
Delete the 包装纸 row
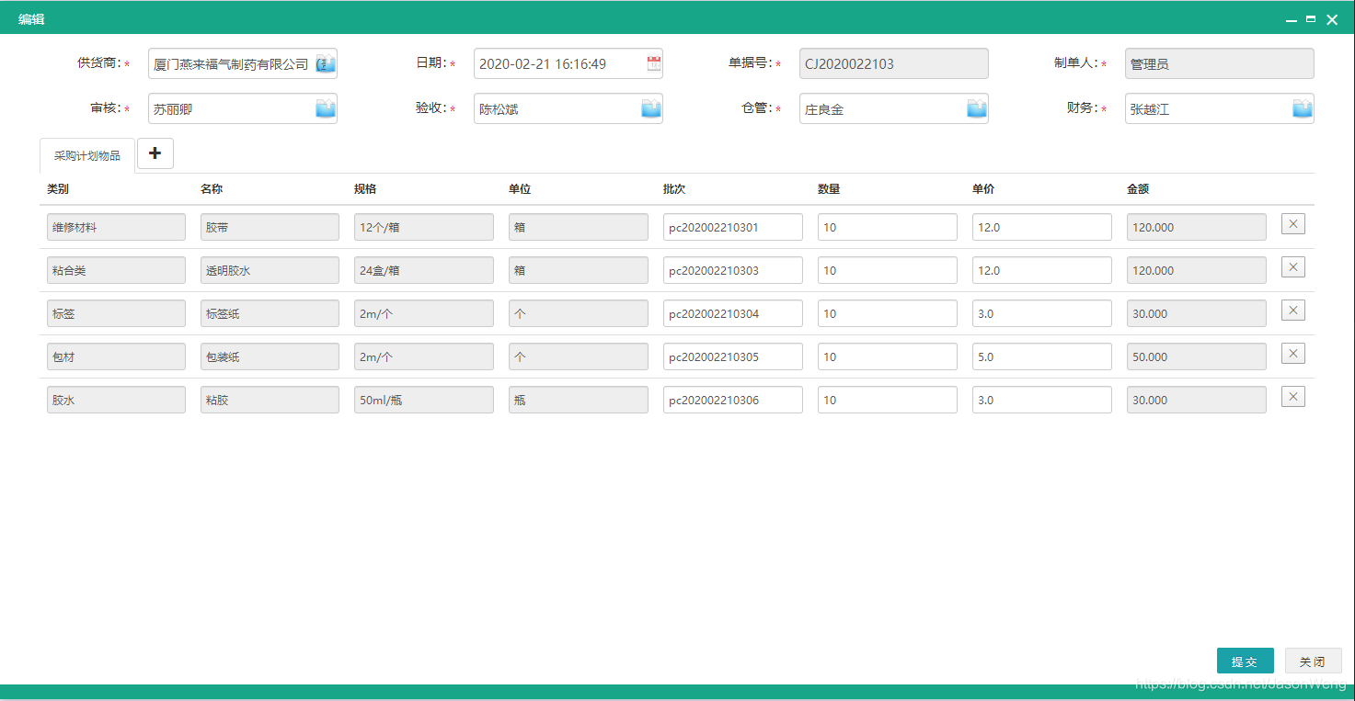point(1292,354)
